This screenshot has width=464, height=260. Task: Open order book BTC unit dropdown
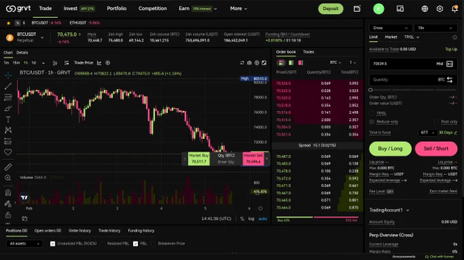(336, 63)
